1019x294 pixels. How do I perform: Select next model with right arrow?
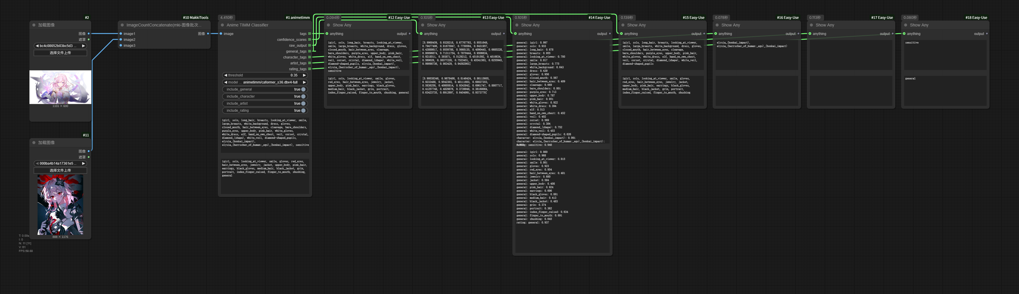pyautogui.click(x=304, y=82)
